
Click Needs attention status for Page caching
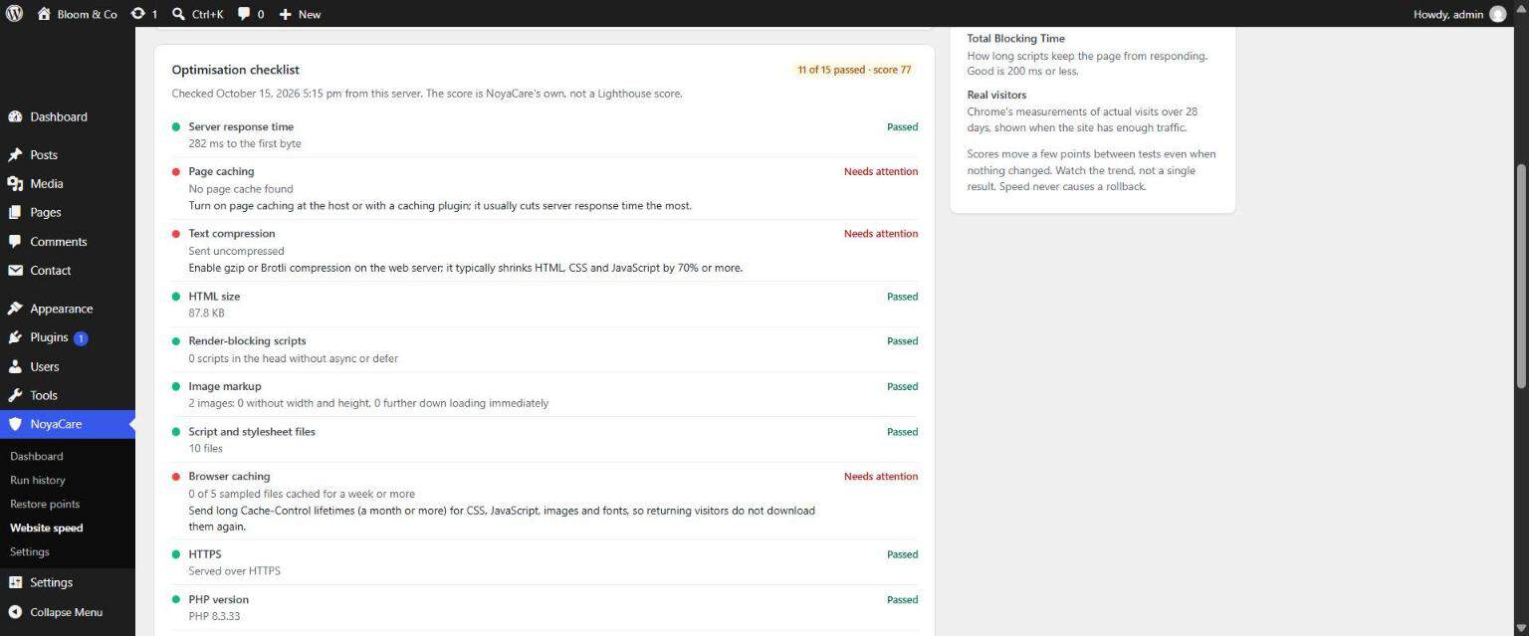point(881,171)
